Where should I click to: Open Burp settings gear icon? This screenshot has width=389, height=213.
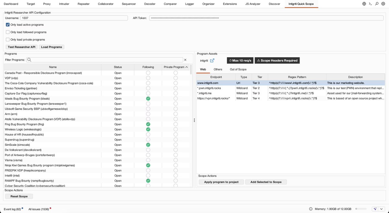383,4
